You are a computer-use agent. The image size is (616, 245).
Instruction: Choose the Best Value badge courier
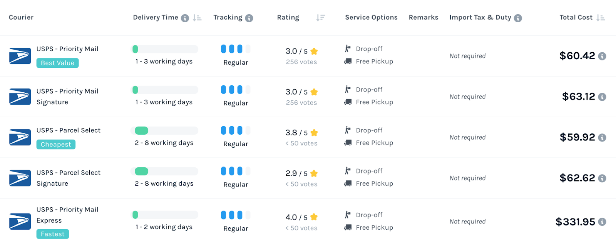[x=57, y=63]
